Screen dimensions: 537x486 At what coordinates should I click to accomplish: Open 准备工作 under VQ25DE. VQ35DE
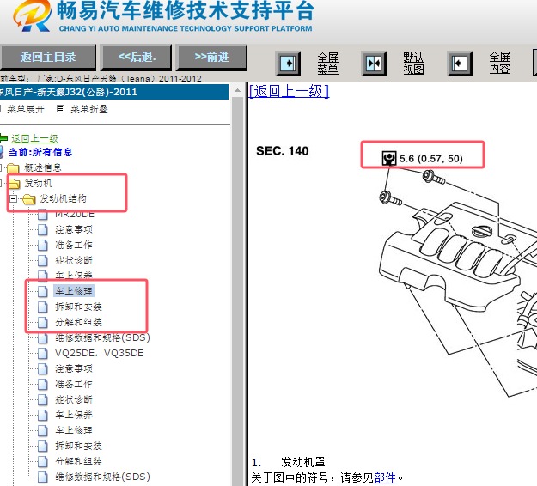(74, 384)
